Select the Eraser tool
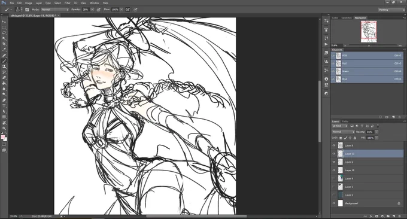Viewport: 407px width, 219px height. (x=4, y=78)
